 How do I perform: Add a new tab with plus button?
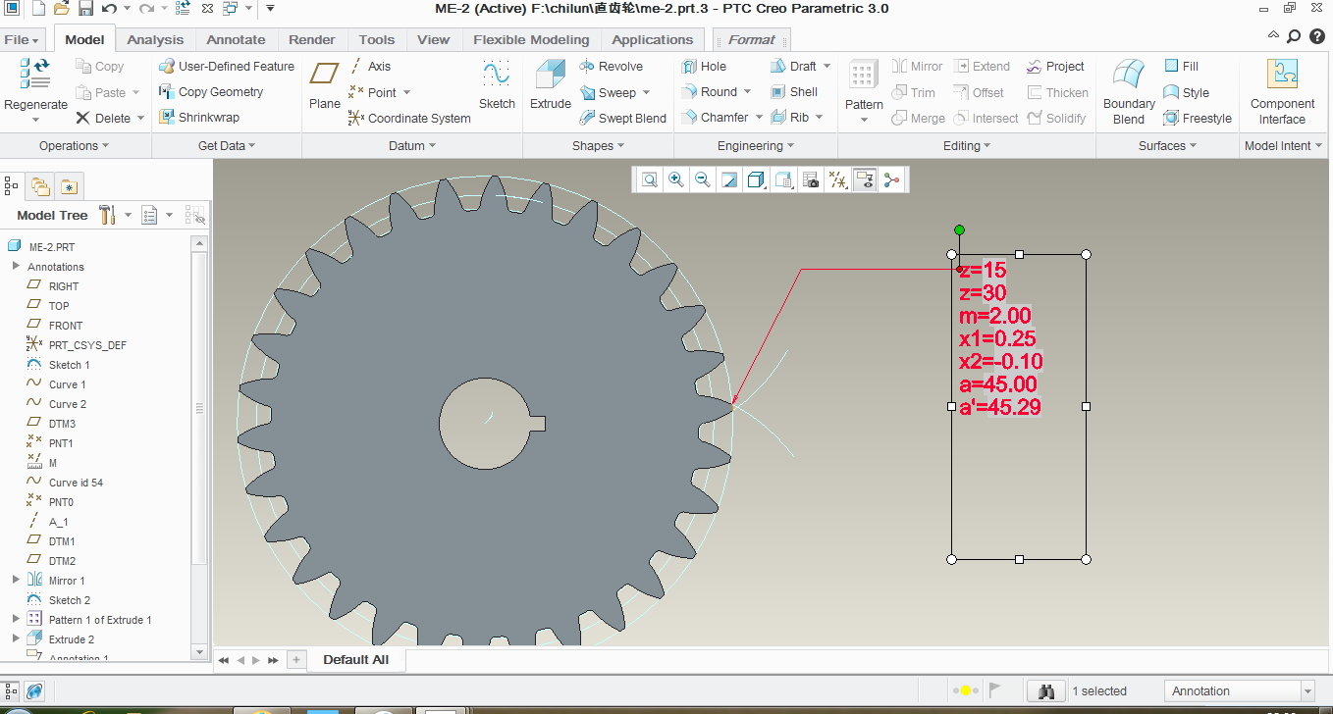296,660
